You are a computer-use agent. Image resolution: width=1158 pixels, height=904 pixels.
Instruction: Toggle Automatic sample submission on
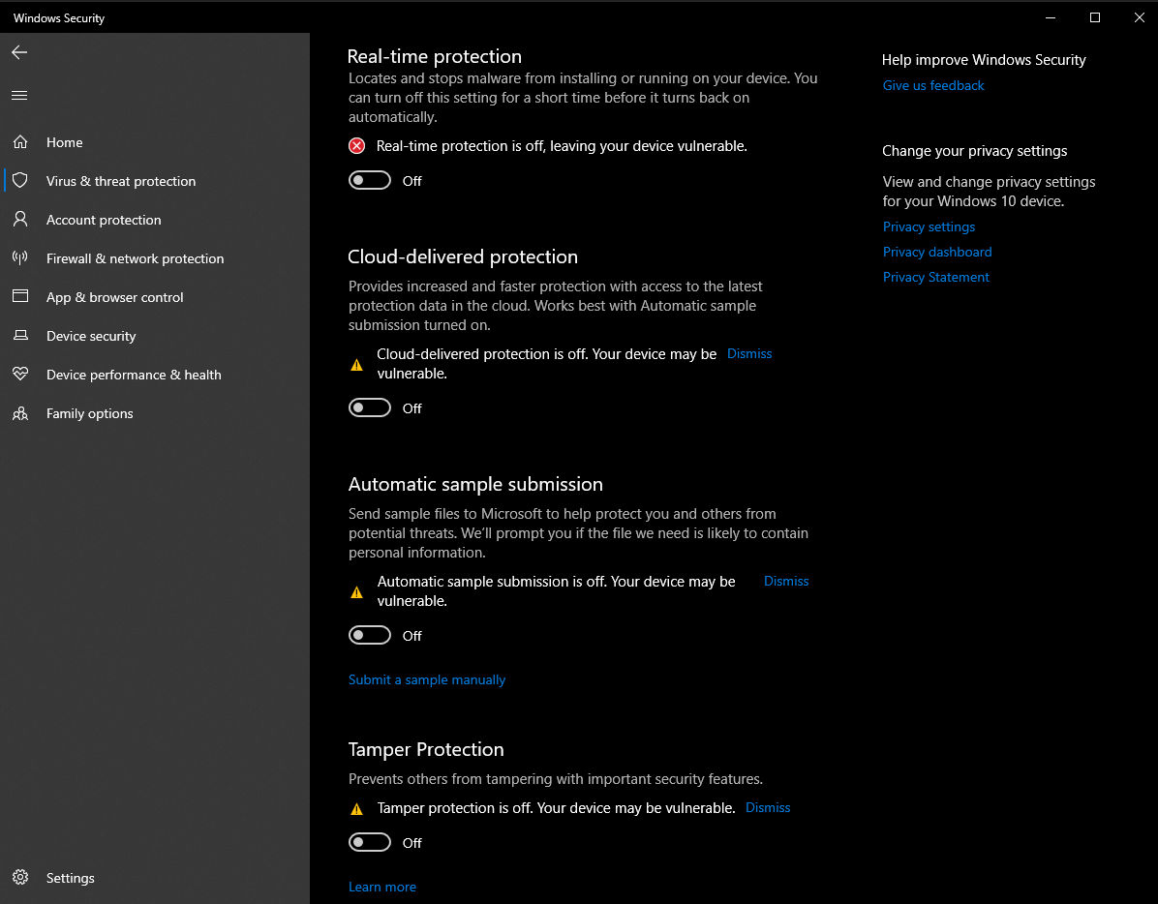pos(370,635)
